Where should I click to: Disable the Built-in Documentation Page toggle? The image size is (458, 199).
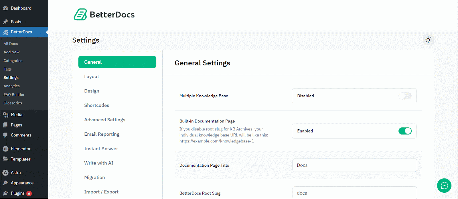point(405,131)
